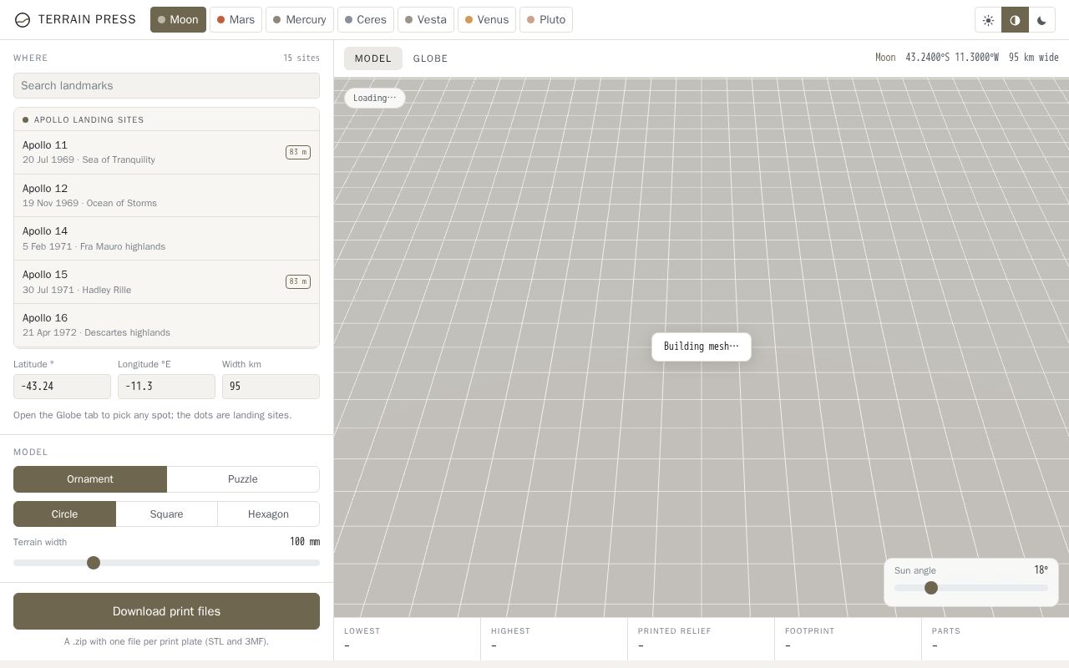The width and height of the screenshot is (1069, 668).
Task: Pick the Circle shape
Action: (x=64, y=514)
